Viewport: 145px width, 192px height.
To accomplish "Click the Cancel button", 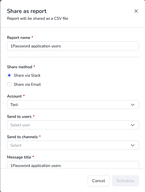I will coord(99,181).
